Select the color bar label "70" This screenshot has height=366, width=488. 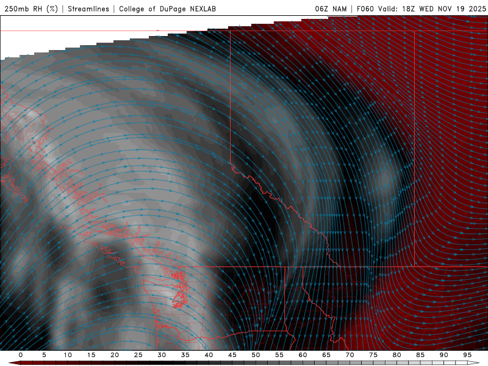pyautogui.click(x=350, y=355)
